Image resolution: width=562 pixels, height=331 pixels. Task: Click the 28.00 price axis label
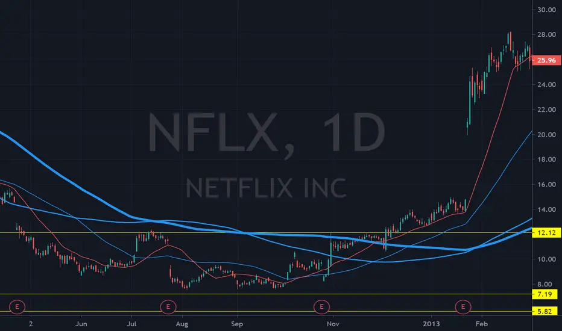click(546, 35)
